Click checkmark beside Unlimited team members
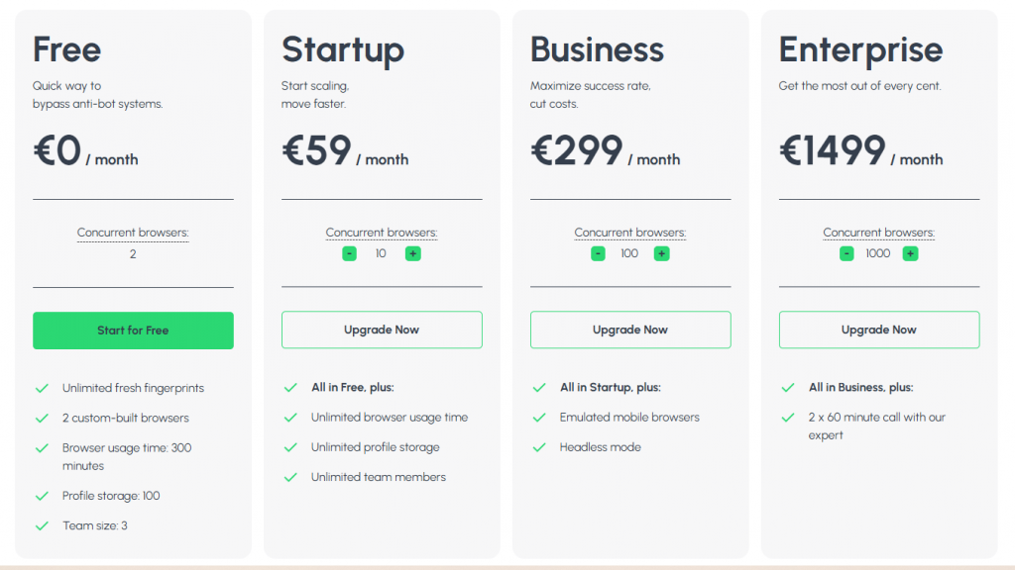 click(x=290, y=477)
